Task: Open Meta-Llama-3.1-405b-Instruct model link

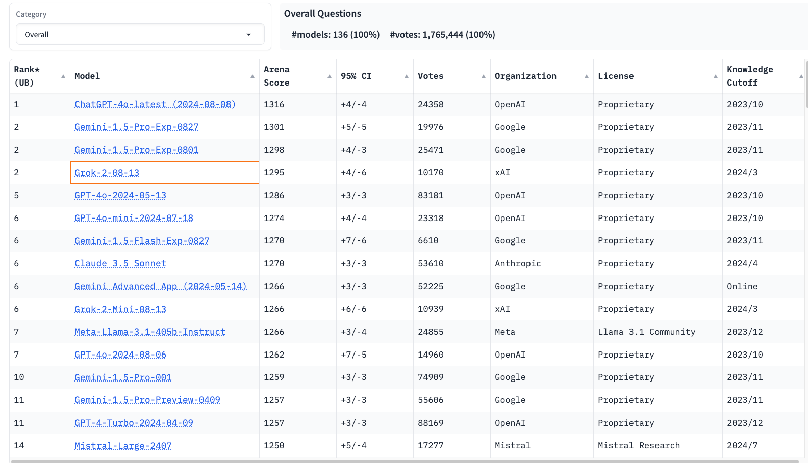Action: [150, 332]
